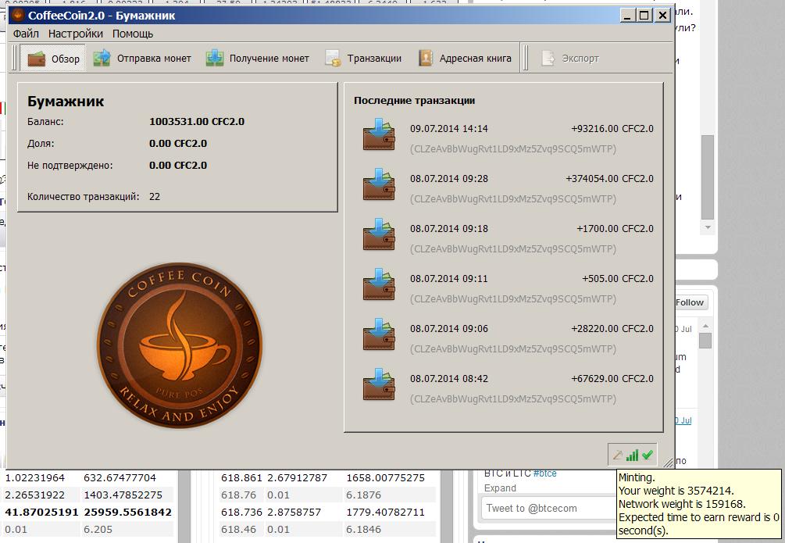Click the Экспорт export icon

[x=548, y=58]
